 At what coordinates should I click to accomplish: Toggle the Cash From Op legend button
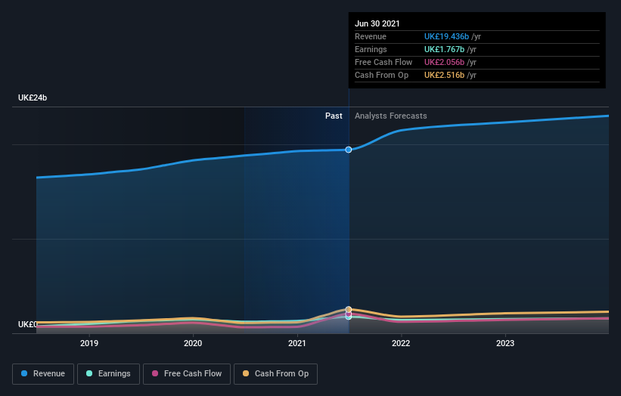pos(275,374)
